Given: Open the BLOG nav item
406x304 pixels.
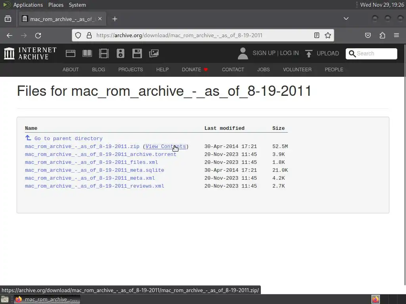Looking at the screenshot, I should click(98, 70).
